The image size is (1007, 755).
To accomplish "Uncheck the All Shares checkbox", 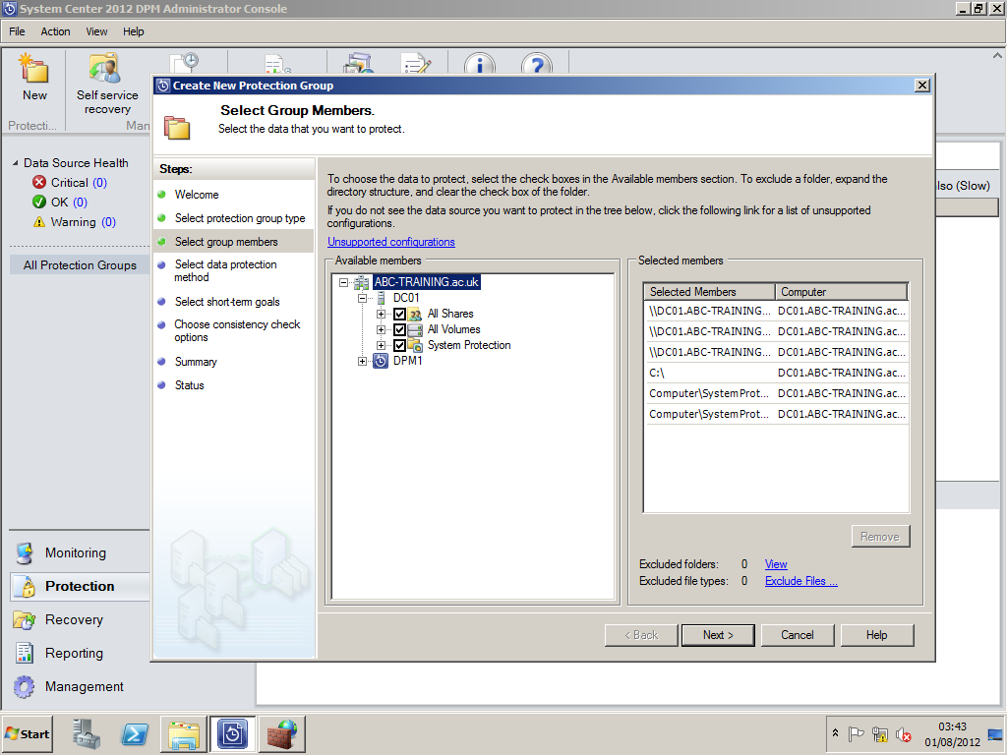I will [x=399, y=314].
